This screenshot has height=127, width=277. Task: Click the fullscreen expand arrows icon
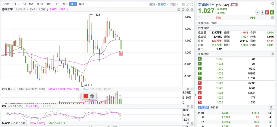[x=192, y=4]
